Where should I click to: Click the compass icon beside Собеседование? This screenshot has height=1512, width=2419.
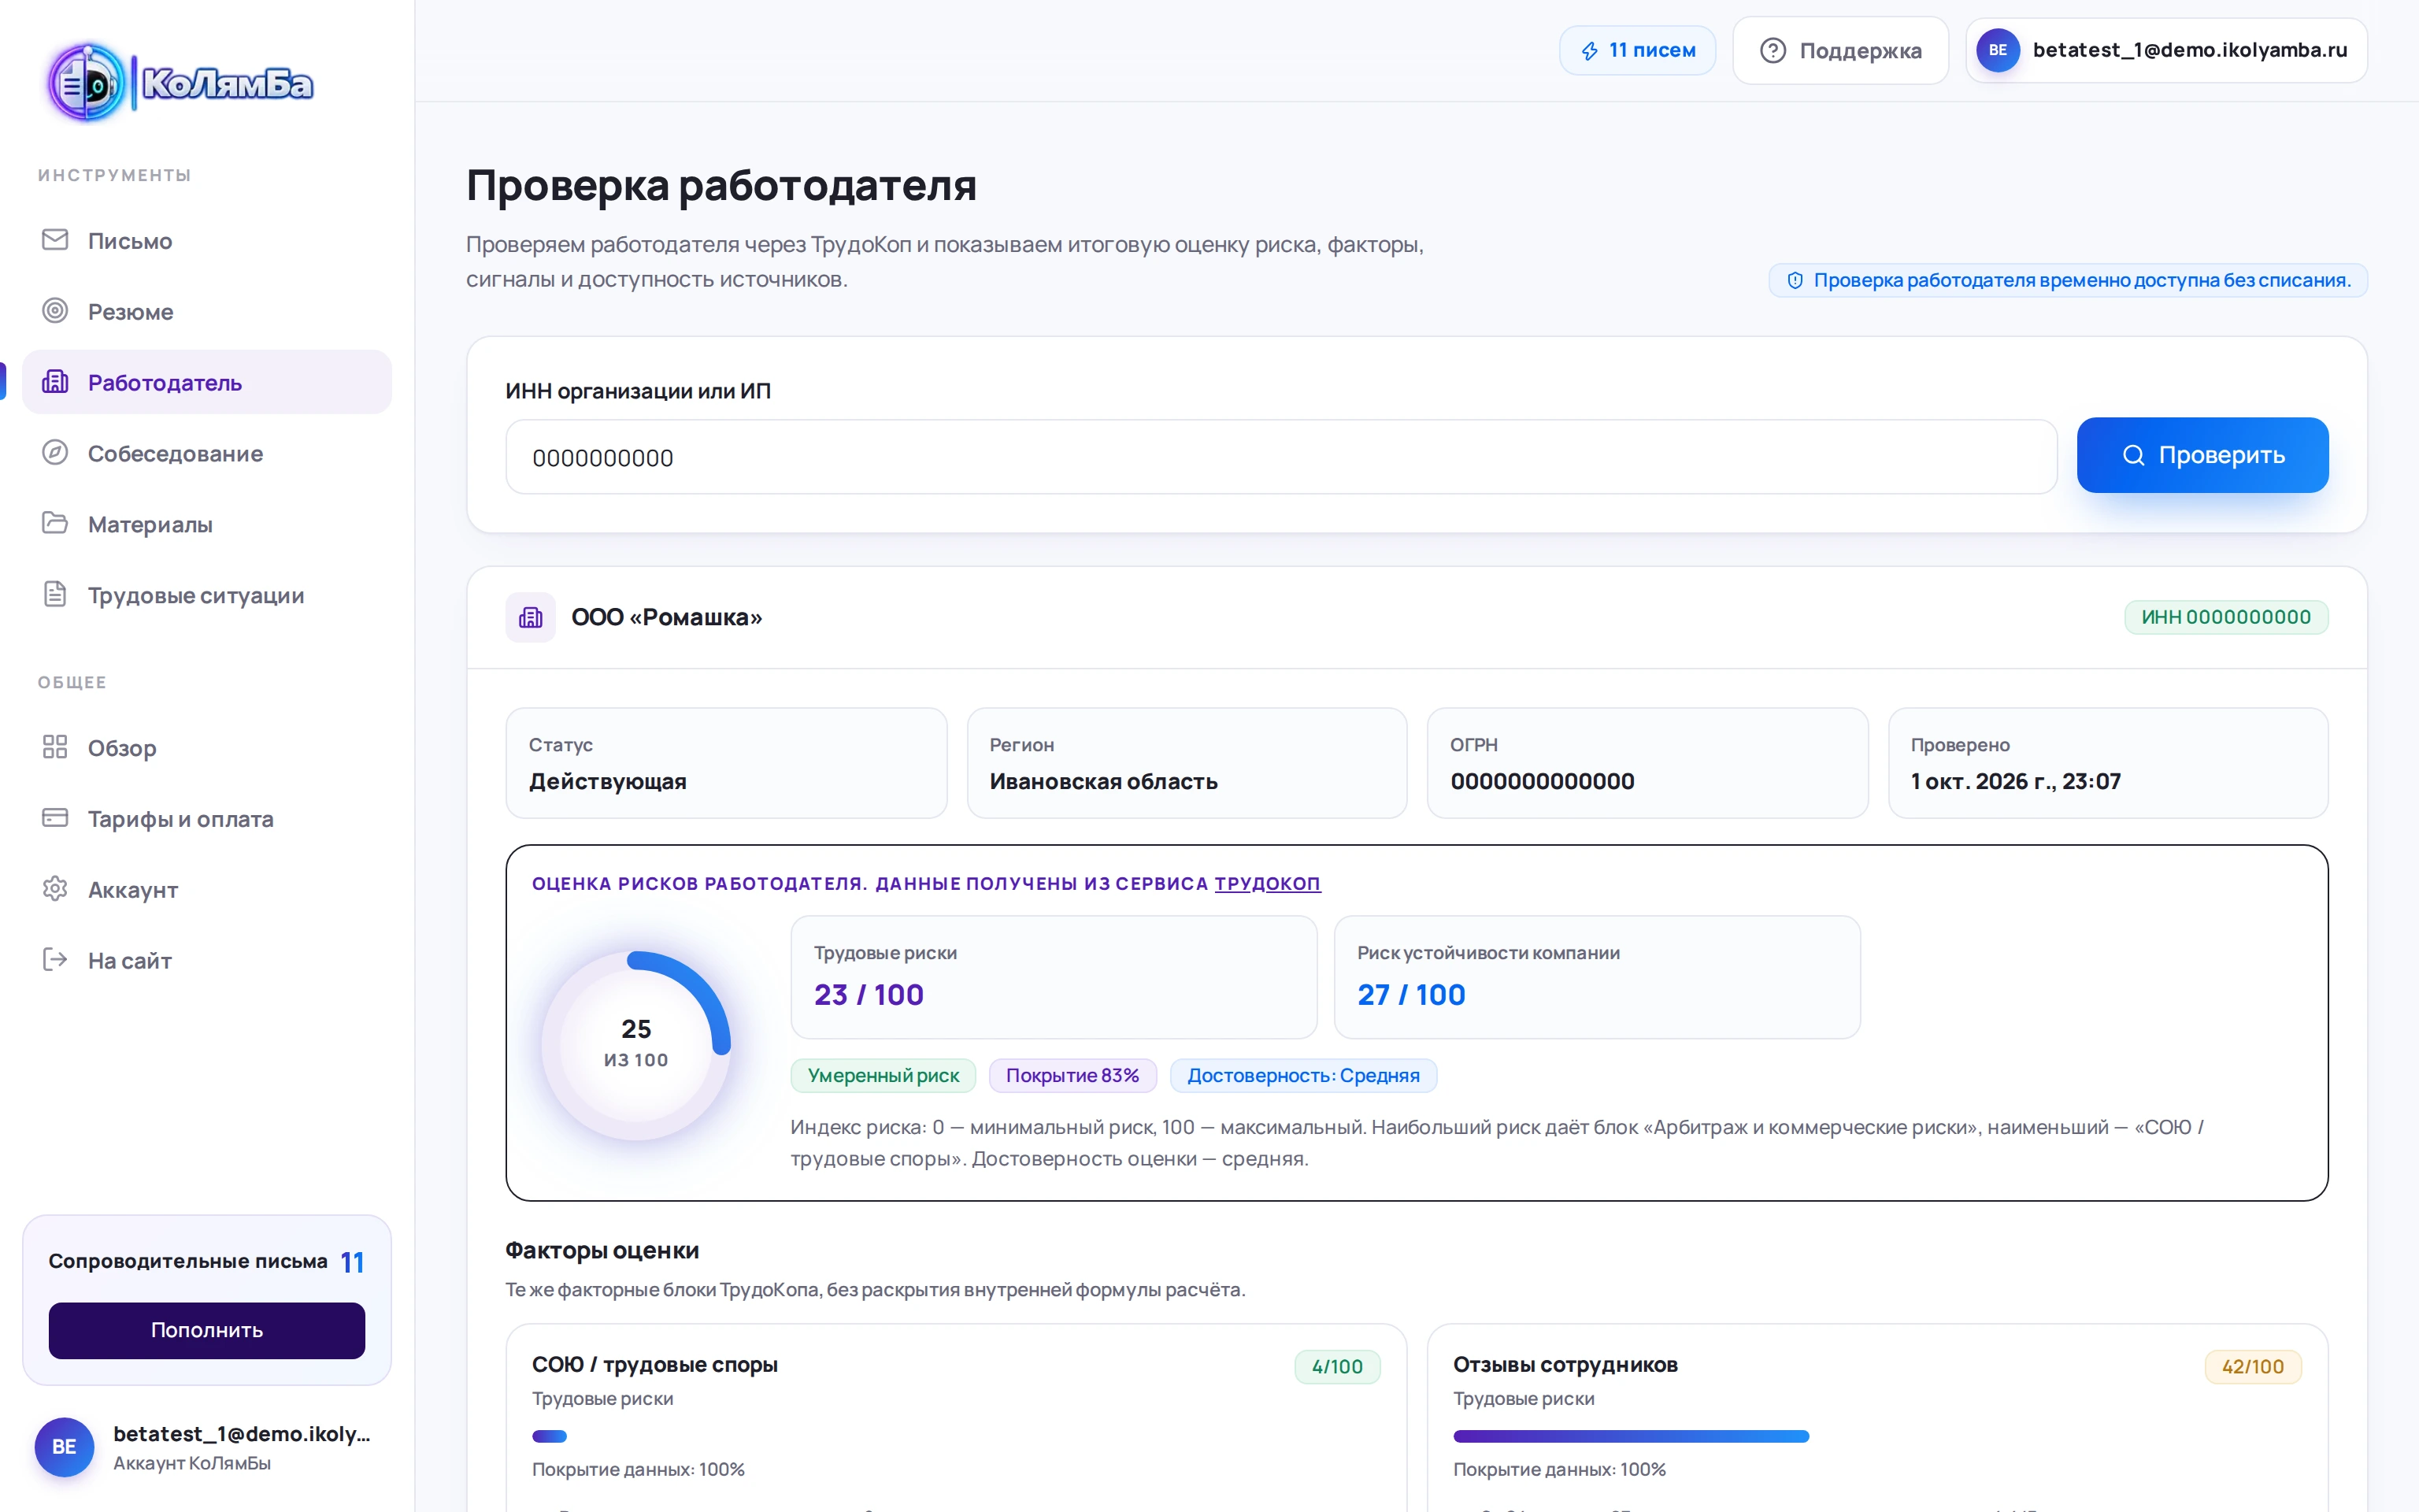coord(55,453)
